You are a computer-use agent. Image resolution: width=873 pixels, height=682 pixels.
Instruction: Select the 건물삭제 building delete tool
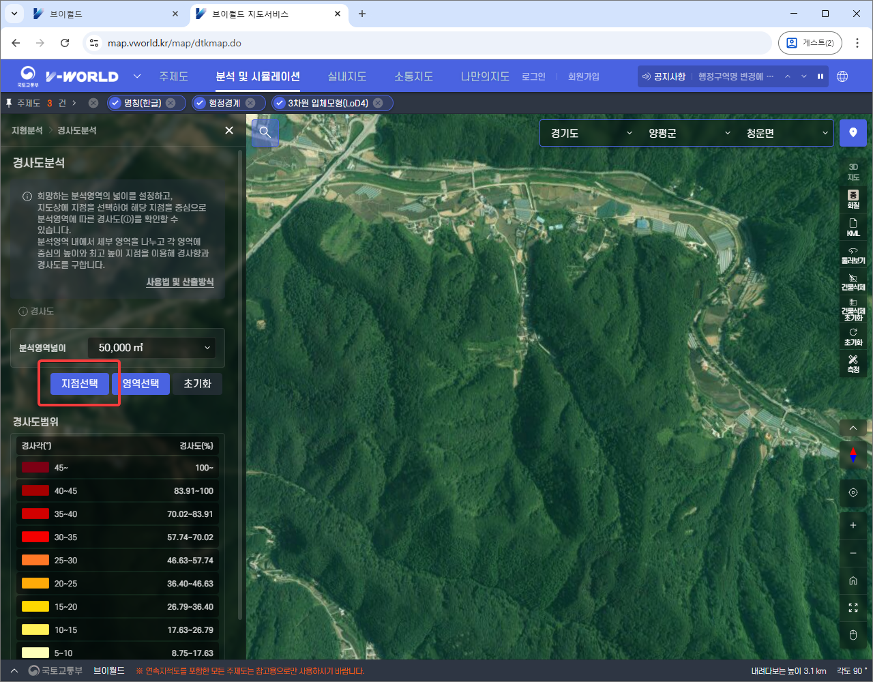(x=853, y=282)
